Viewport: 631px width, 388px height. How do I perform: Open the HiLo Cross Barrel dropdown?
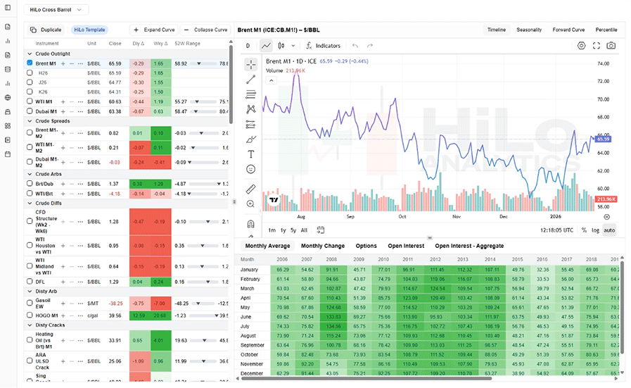point(56,10)
